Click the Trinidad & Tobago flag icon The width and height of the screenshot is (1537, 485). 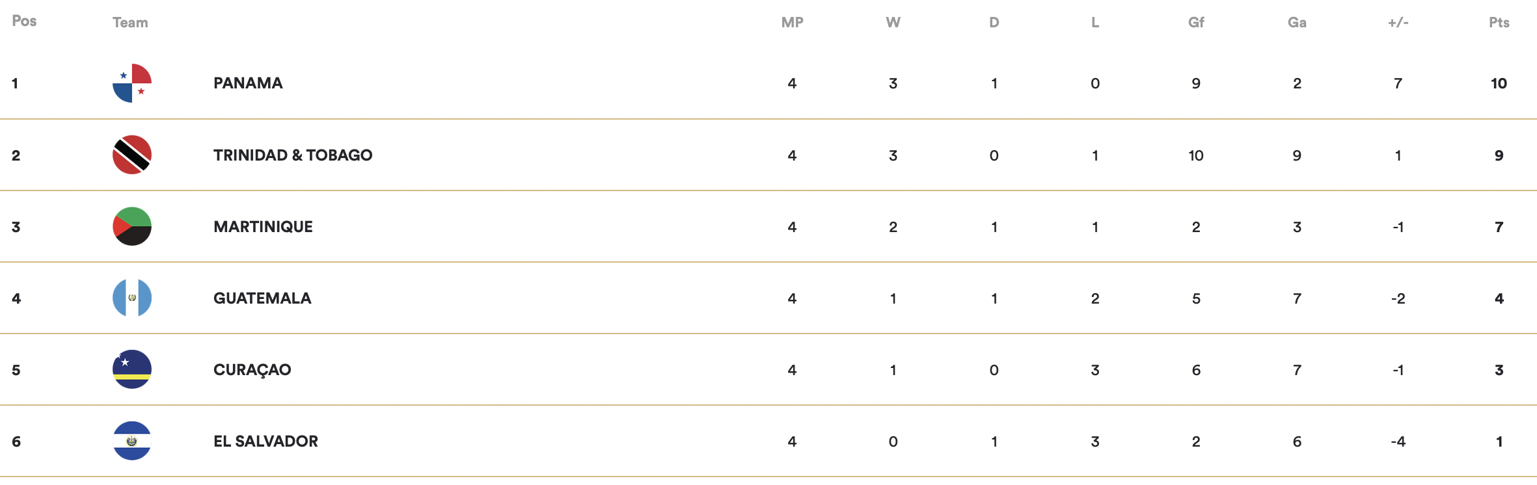coord(132,155)
